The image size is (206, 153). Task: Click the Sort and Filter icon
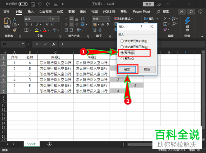coord(173,19)
